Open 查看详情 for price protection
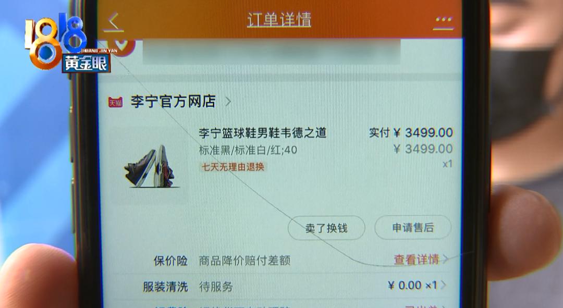Image resolution: width=563 pixels, height=308 pixels. pos(417,259)
